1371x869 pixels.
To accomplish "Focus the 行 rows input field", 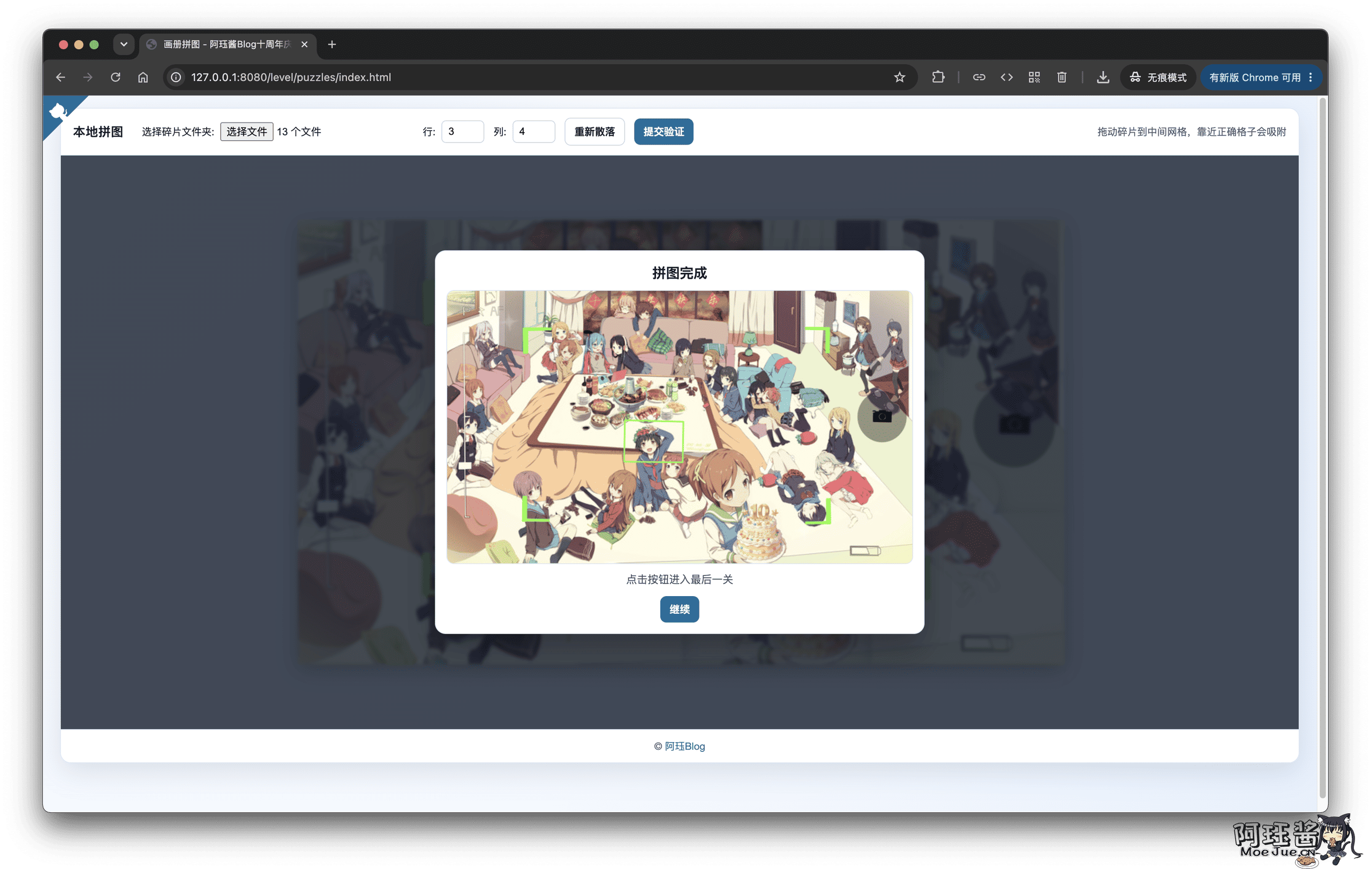I will tap(462, 132).
